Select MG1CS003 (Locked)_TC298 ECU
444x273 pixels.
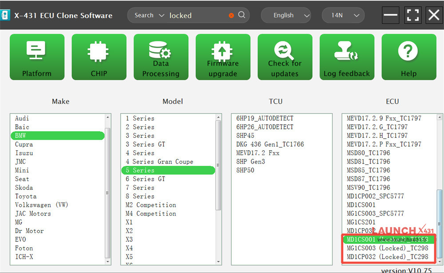pos(388,249)
